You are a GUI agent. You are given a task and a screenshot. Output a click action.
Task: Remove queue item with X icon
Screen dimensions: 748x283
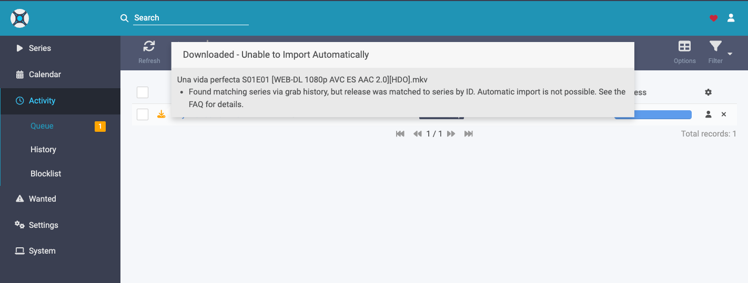click(x=724, y=114)
